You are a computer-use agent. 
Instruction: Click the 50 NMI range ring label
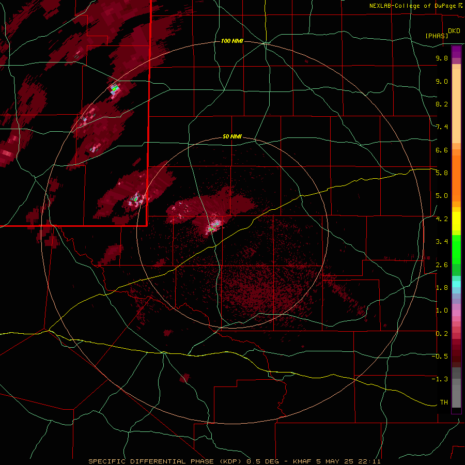point(232,137)
